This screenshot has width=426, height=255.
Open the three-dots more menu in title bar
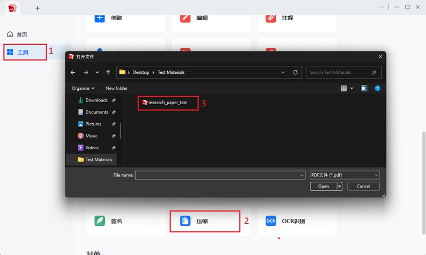pos(381,7)
